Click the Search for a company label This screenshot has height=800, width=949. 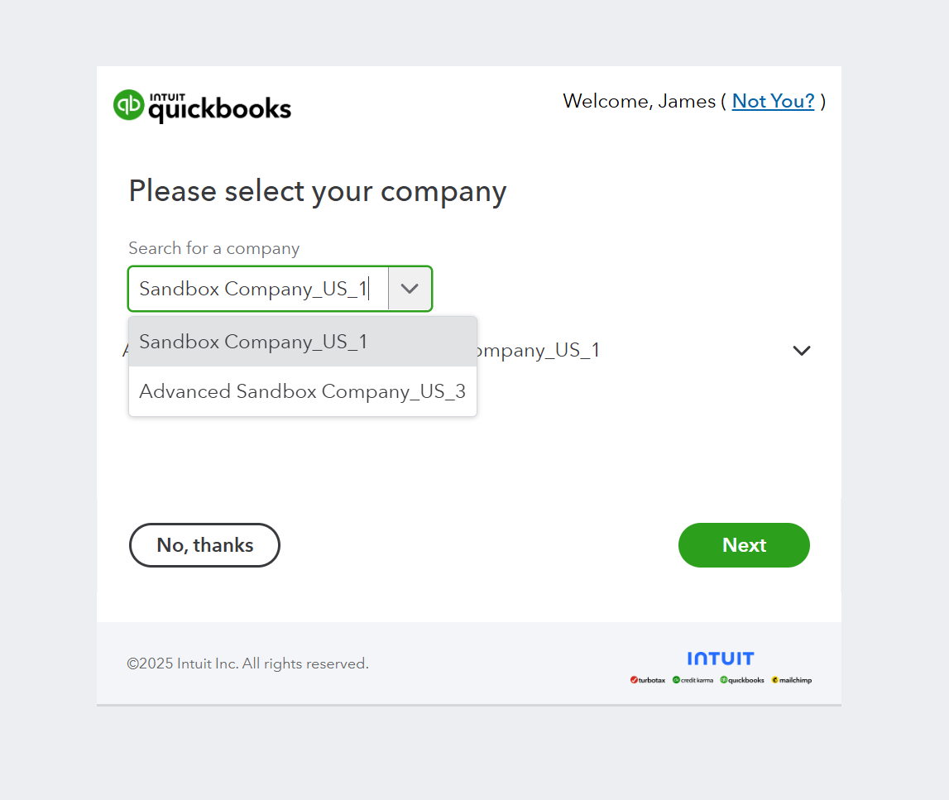213,248
